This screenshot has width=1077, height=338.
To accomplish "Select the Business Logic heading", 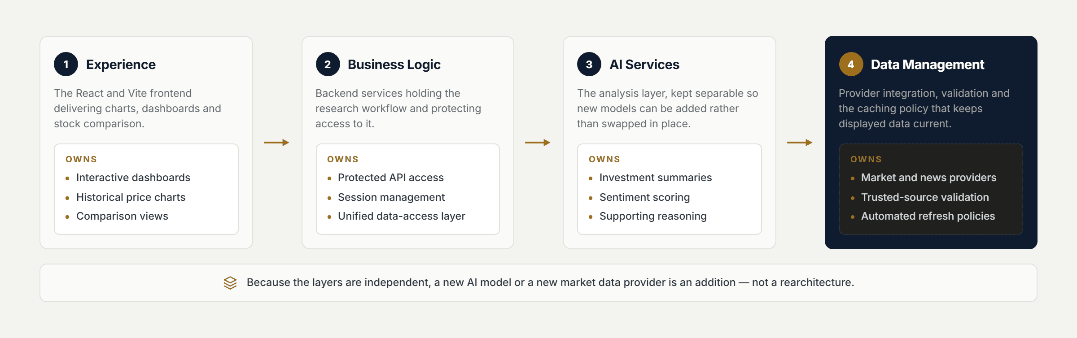I will pos(394,65).
